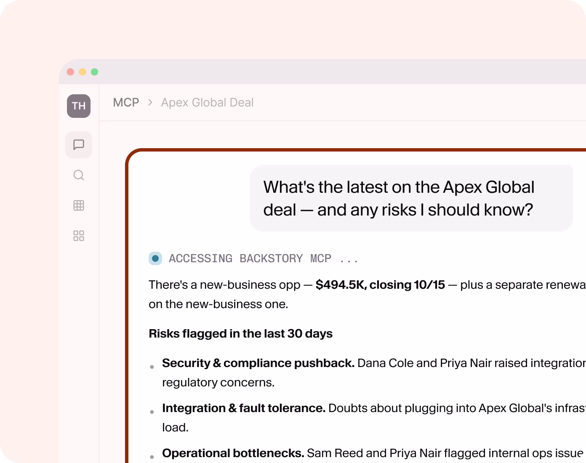This screenshot has height=463, width=586.
Task: Click the blue Backstory MCP status indicator
Action: (155, 258)
